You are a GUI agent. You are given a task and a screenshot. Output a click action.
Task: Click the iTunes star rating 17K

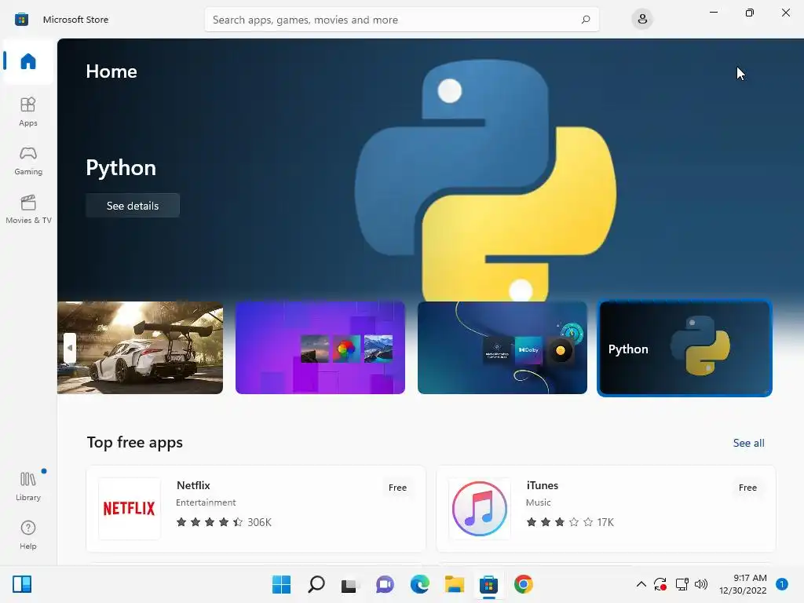pos(570,522)
